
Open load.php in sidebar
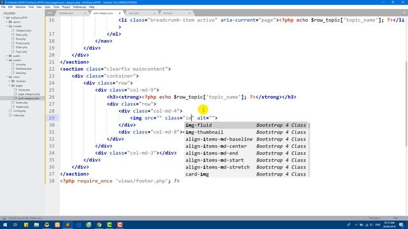(20, 73)
